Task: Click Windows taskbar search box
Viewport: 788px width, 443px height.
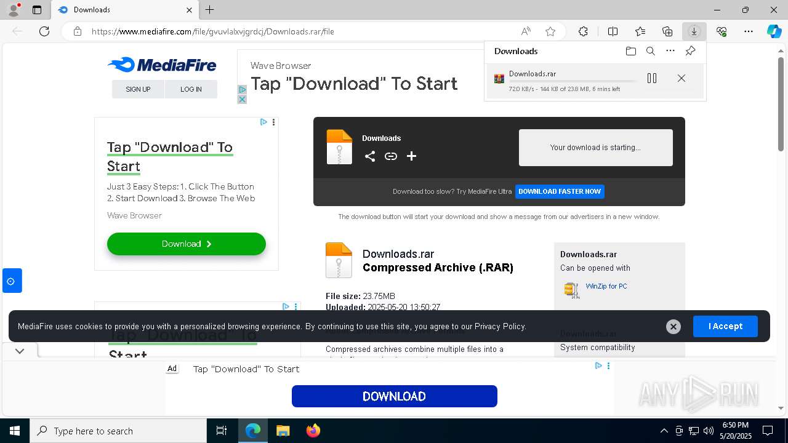Action: coord(118,431)
